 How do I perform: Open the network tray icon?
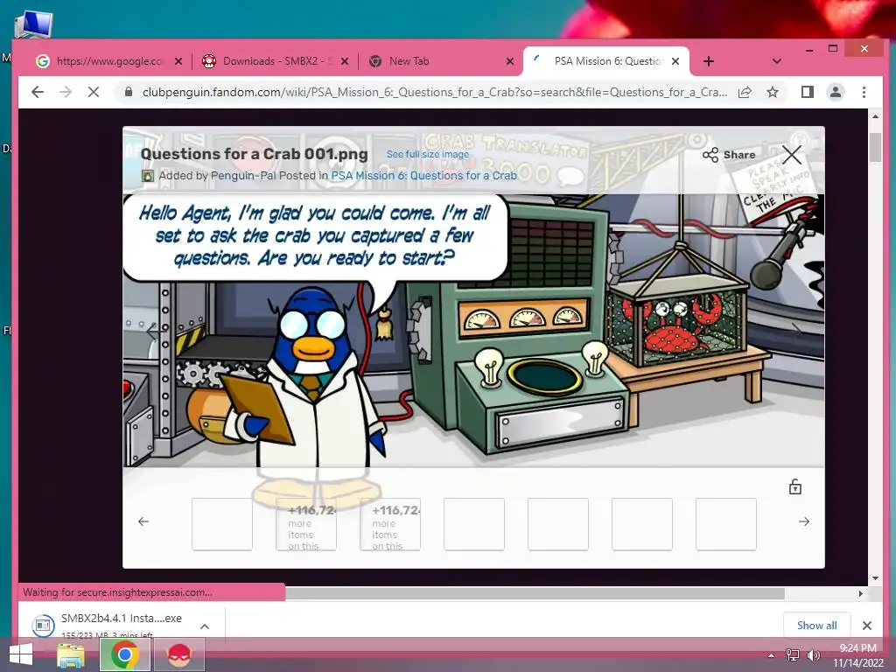pos(793,654)
